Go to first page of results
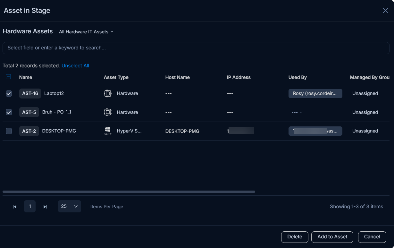 click(14, 207)
